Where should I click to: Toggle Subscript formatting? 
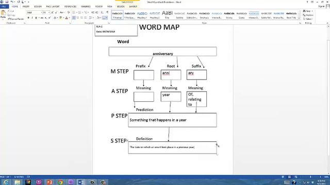pos(46,18)
